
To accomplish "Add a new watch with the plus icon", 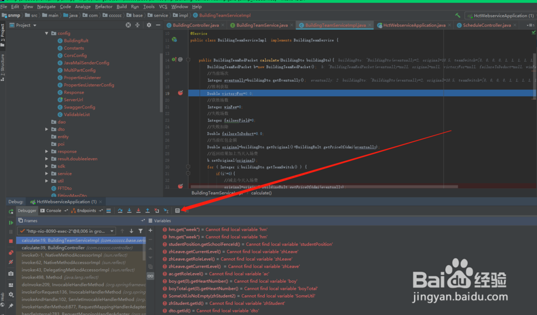I will [x=150, y=231].
